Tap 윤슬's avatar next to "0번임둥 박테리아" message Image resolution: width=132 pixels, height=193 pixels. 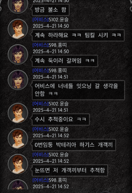pyautogui.click(x=18, y=139)
